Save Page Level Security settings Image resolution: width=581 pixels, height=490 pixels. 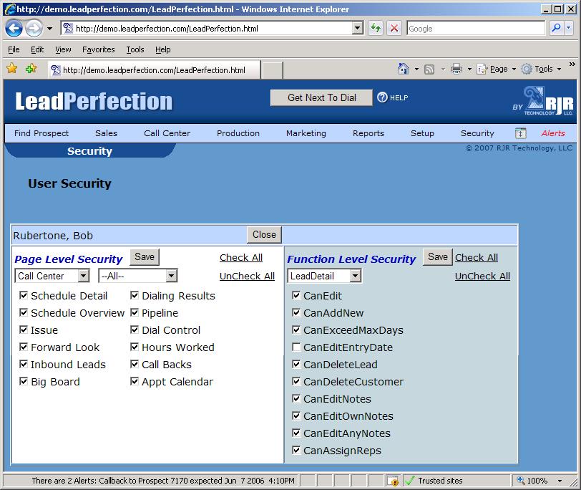pos(145,256)
